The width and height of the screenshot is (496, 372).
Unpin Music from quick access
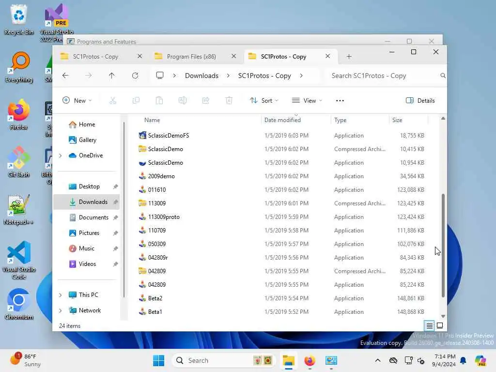[115, 248]
